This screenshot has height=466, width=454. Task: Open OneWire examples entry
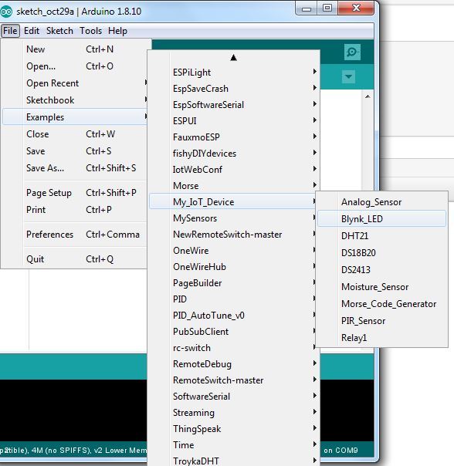click(233, 251)
